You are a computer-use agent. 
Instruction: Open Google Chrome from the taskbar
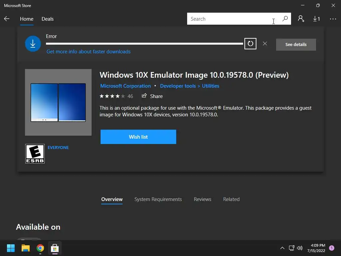tap(40, 248)
